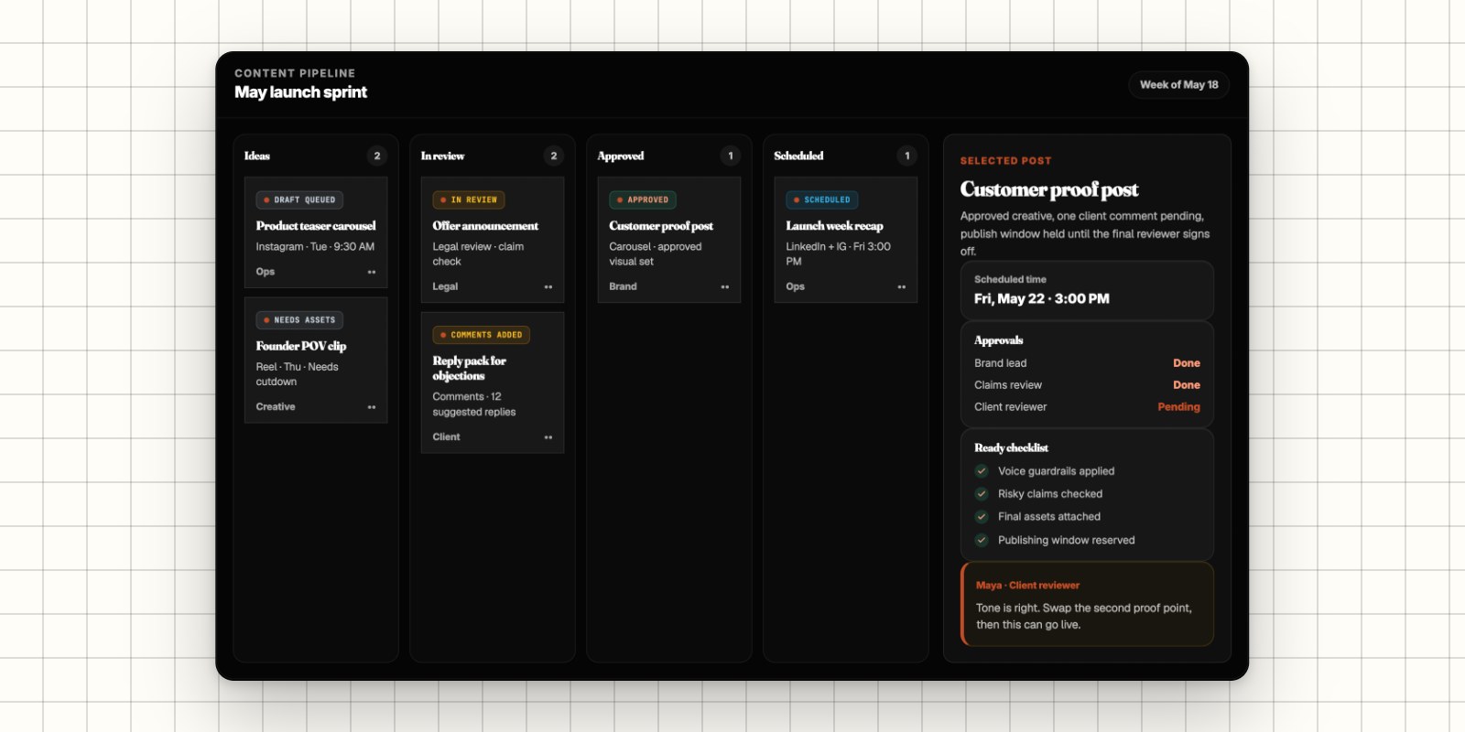Toggle the Publishing window reserved check
The width and height of the screenshot is (1465, 732).
[x=982, y=540]
